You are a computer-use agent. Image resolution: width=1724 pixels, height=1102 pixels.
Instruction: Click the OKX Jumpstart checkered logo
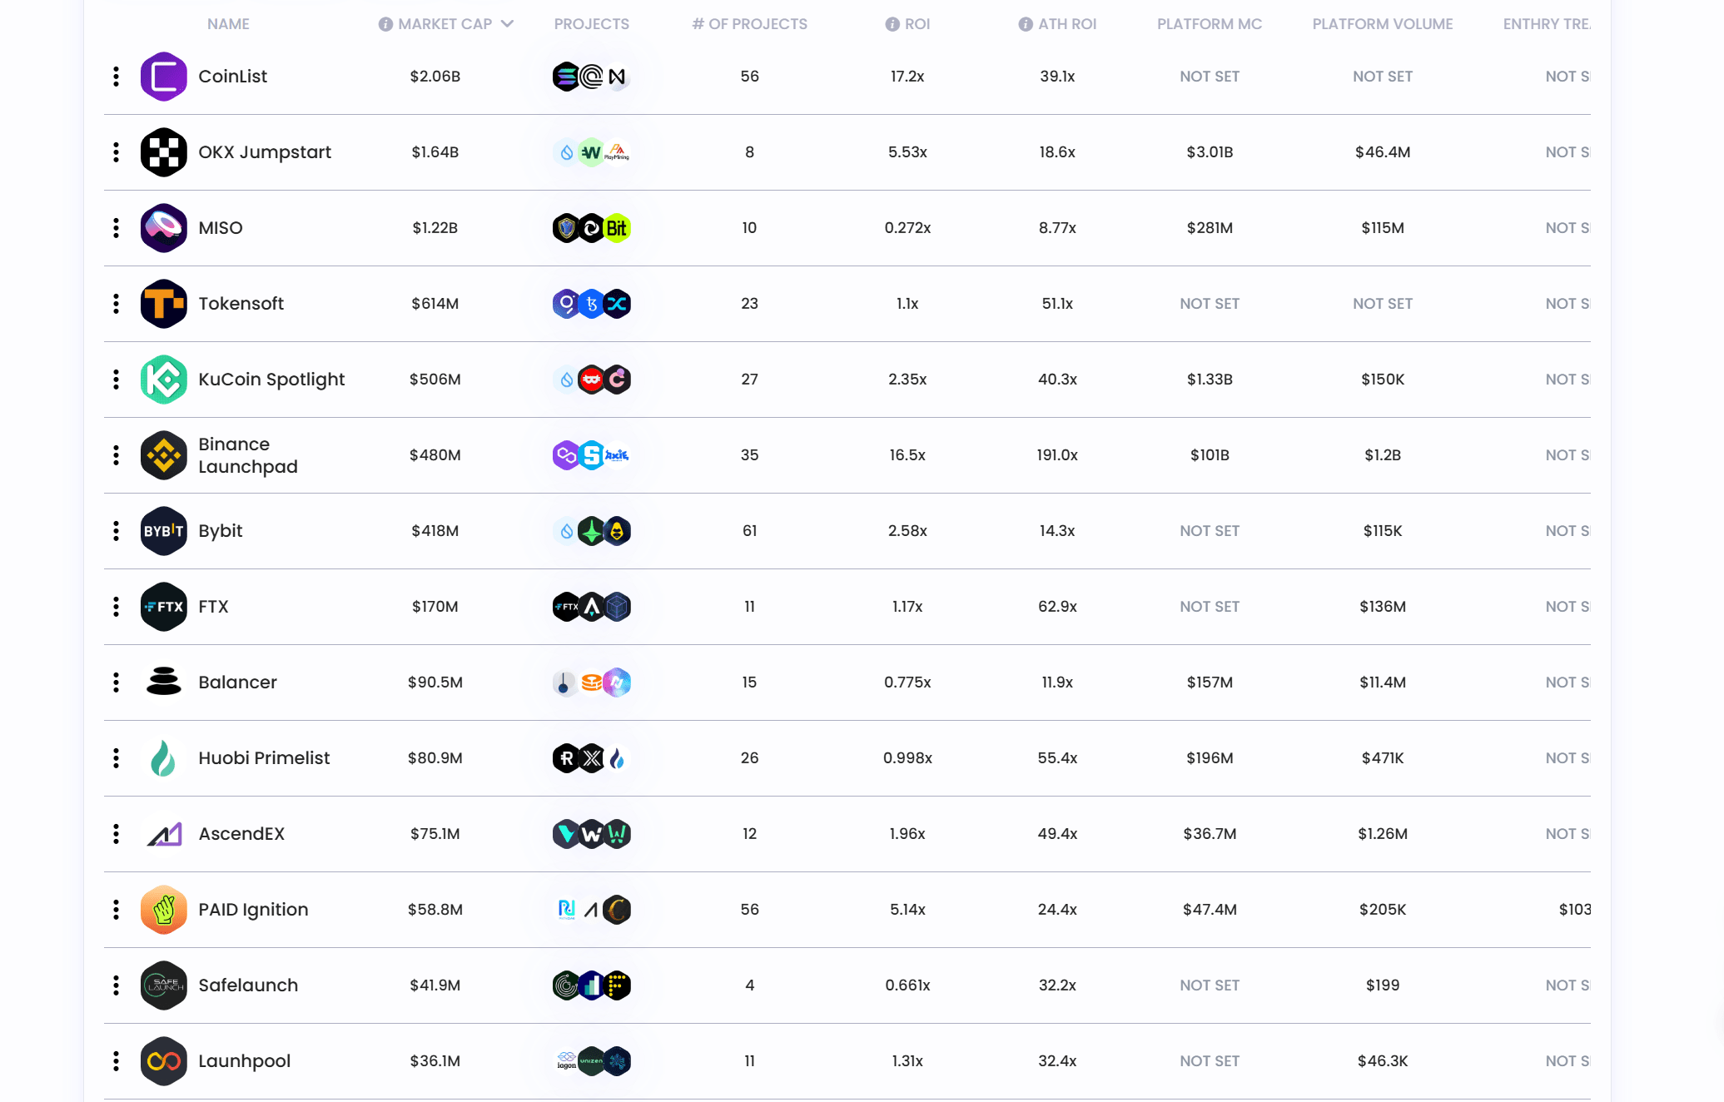163,152
